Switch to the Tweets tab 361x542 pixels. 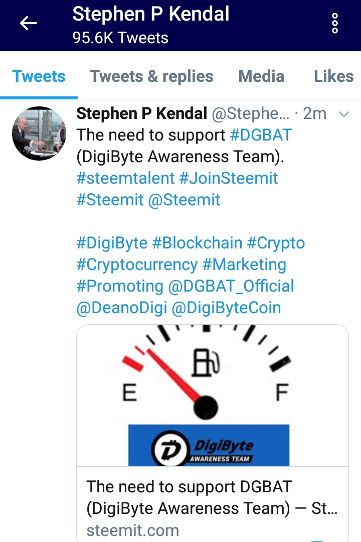tap(39, 76)
